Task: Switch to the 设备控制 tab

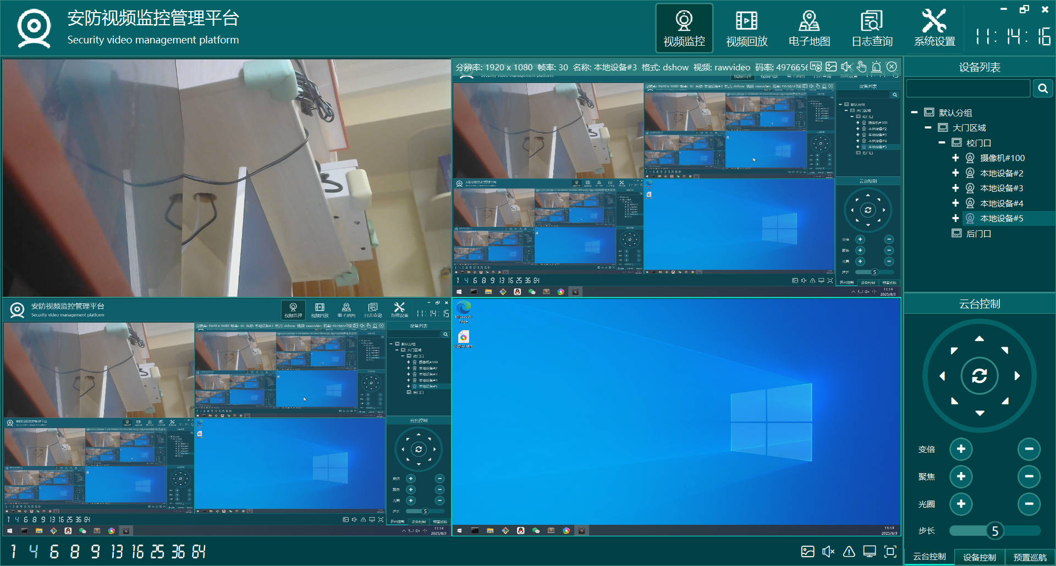Action: click(x=980, y=557)
